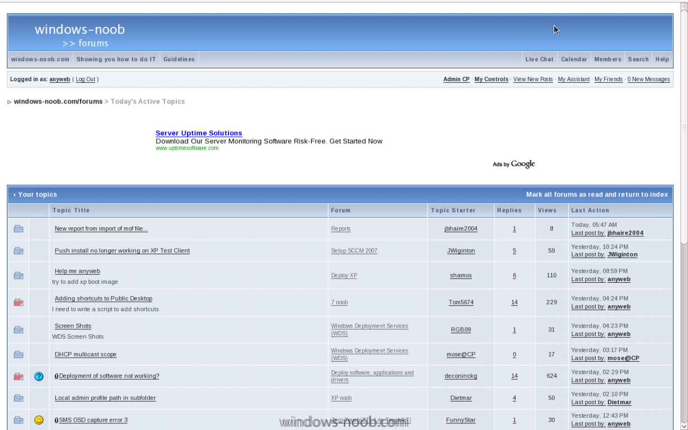Open topic Screen Shots
Viewport: 688px width, 430px height.
pyautogui.click(x=73, y=326)
